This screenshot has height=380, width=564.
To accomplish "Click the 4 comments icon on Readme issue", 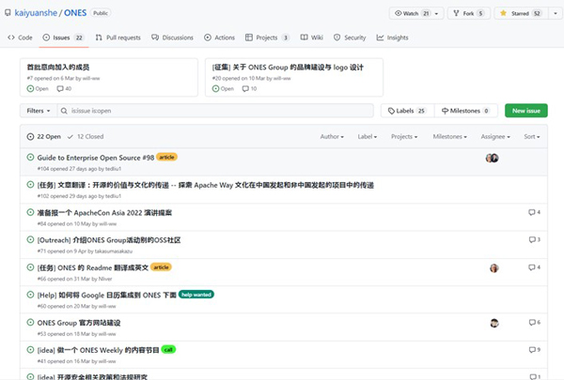I will coord(534,267).
